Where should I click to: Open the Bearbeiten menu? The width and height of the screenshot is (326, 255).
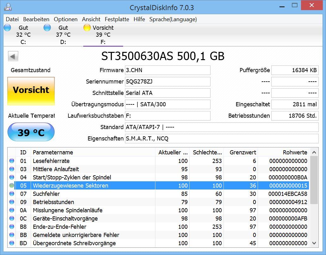tap(36, 19)
